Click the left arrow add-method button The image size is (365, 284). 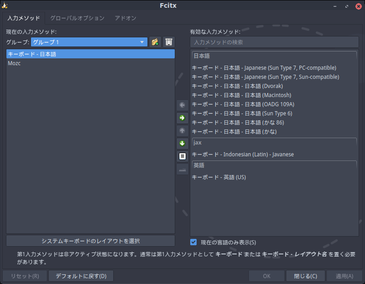coord(182,105)
